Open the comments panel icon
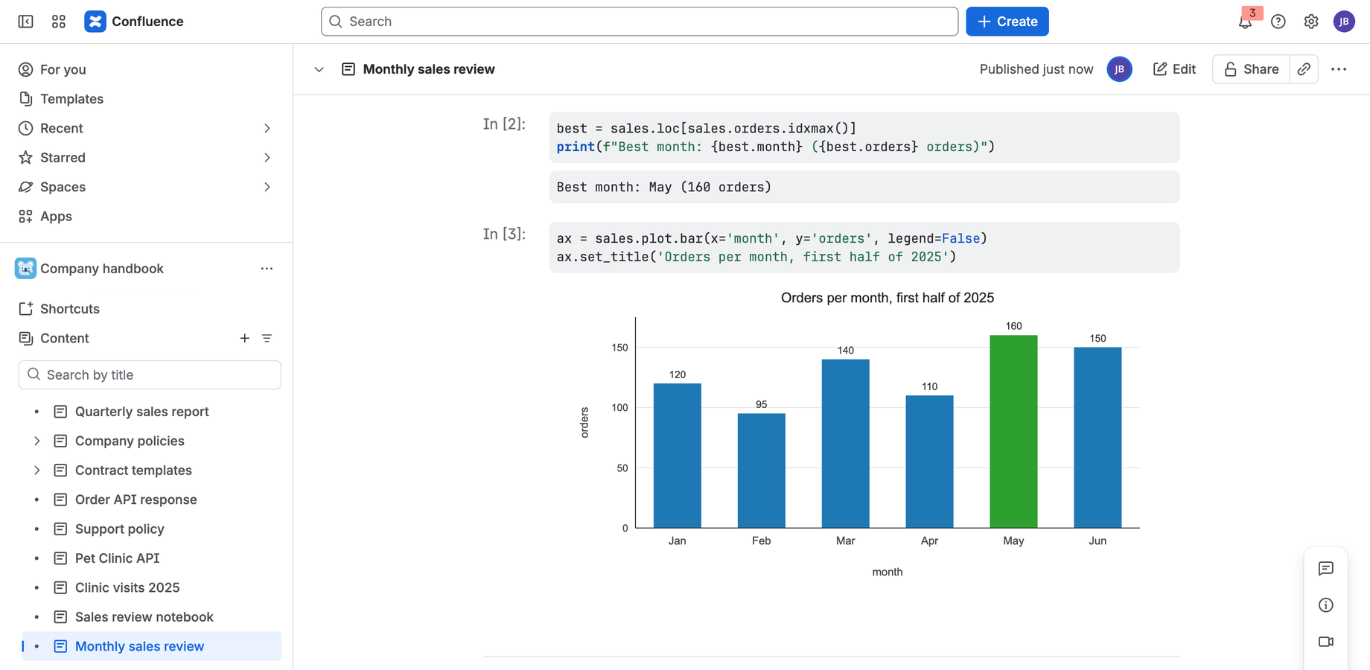This screenshot has width=1370, height=670. 1326,569
